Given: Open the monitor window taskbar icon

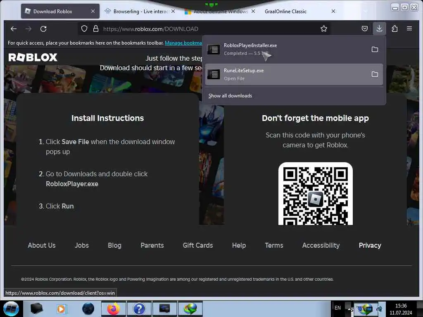Looking at the screenshot, I should point(164,309).
